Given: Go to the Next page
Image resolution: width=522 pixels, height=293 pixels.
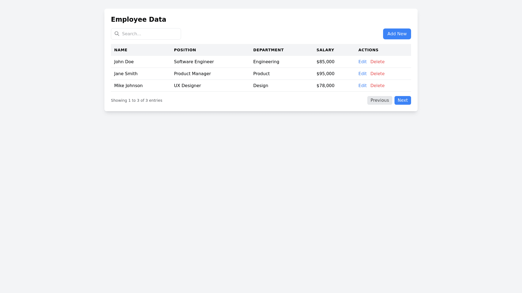Looking at the screenshot, I should [403, 100].
